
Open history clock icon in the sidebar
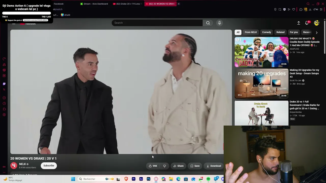(x=4, y=103)
